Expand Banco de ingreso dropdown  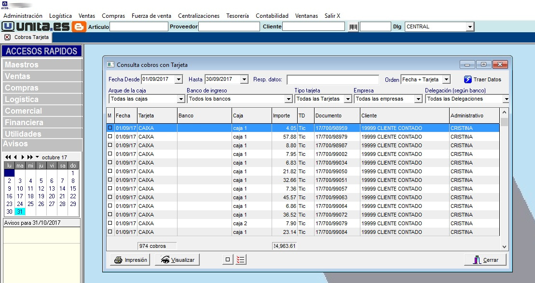[288, 99]
